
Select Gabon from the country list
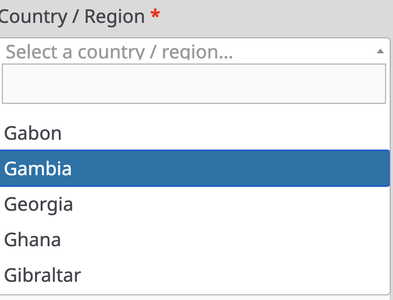click(33, 134)
